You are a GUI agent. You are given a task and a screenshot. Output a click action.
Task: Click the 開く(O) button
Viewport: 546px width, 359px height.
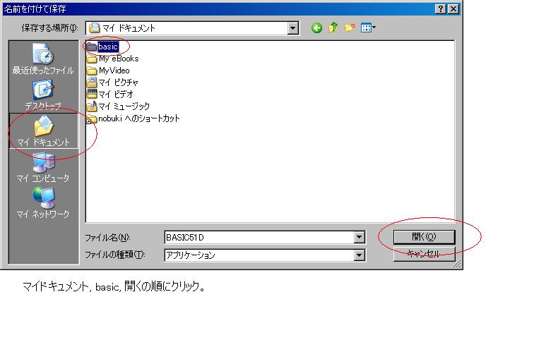(x=424, y=237)
